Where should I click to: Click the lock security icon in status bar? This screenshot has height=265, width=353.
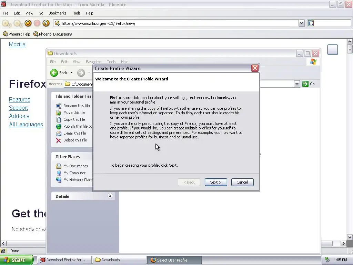click(3, 251)
